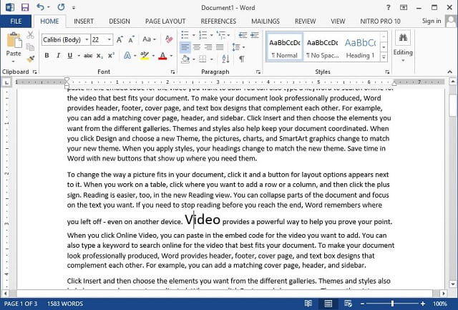Apply the yellow text highlight color
This screenshot has height=310, width=458.
tap(145, 55)
